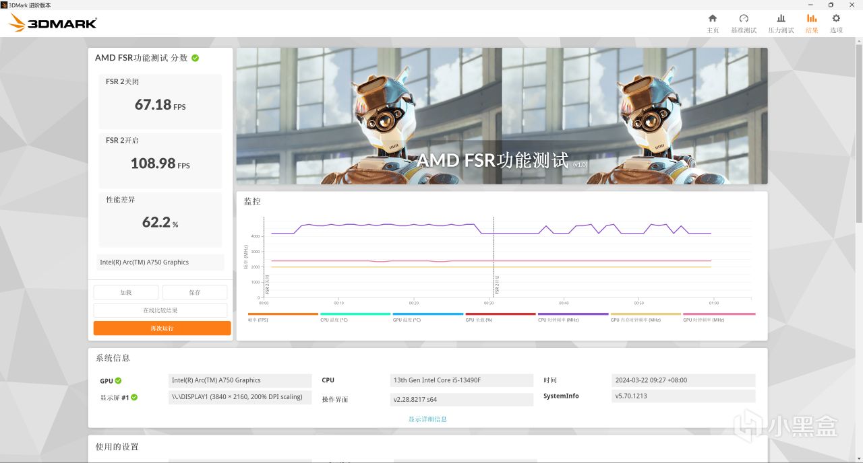Toggle the GPU 负载 red legend swatch
863x463 pixels.
click(x=500, y=314)
